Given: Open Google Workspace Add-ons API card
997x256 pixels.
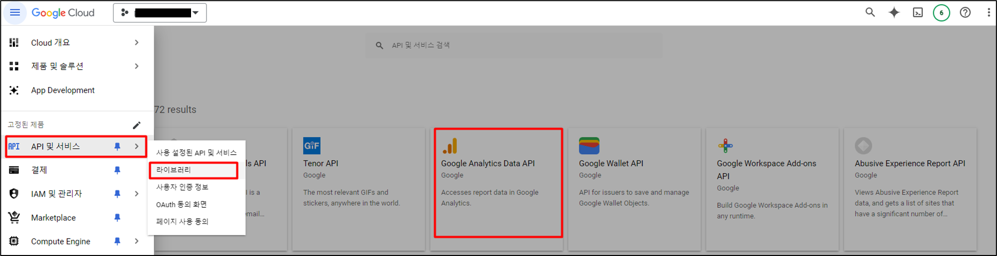Looking at the screenshot, I should [772, 189].
